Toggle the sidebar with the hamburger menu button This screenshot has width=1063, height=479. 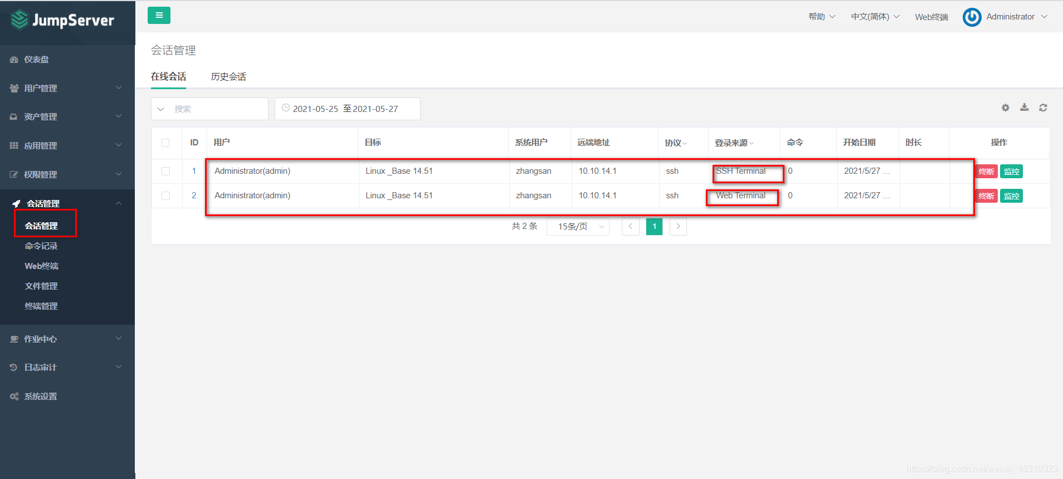click(159, 16)
